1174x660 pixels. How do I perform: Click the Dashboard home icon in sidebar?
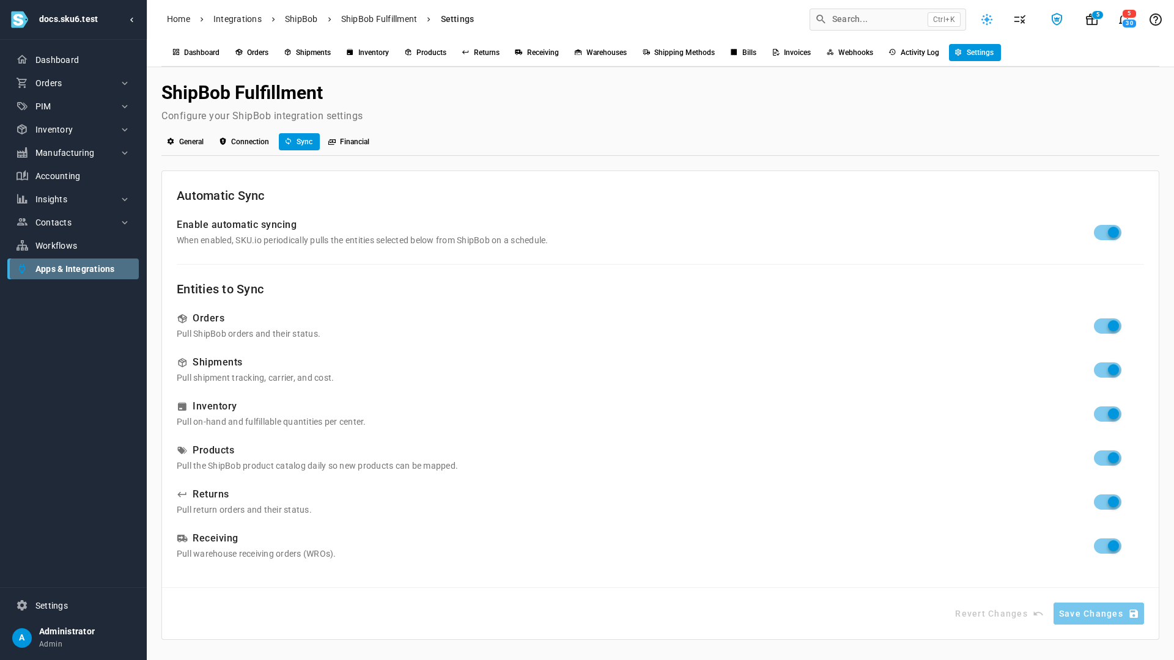(x=22, y=60)
